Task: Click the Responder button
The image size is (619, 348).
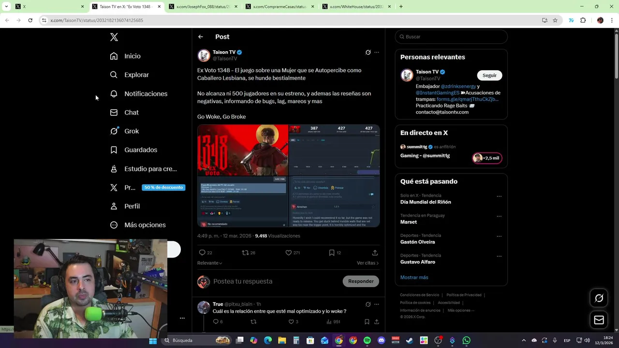Action: (361, 281)
